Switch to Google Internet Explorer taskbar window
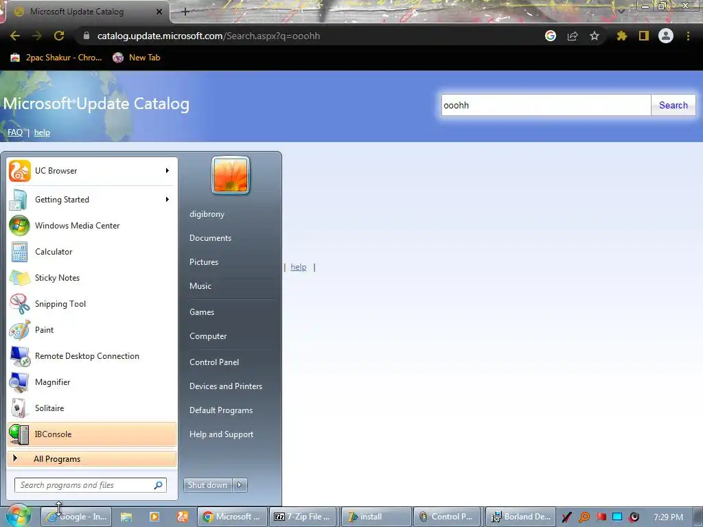Screen dimensions: 703x527 [x=76, y=517]
